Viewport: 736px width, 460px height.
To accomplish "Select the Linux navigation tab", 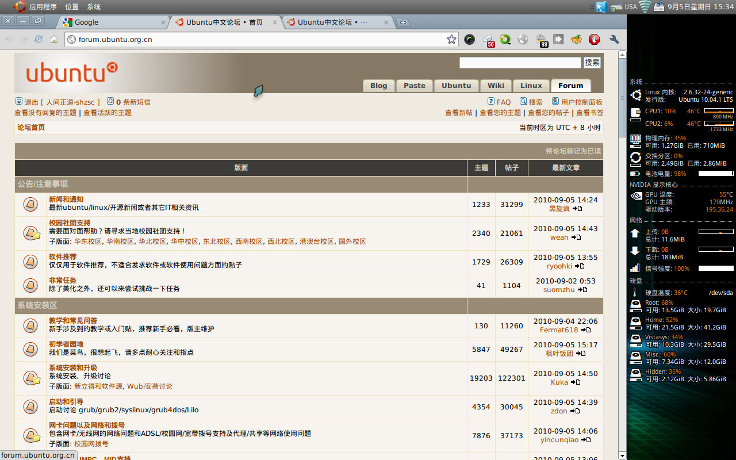I will click(x=531, y=86).
